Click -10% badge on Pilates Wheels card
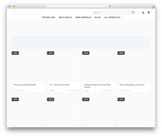Screen dimensions: 162x137 pyautogui.click(x=86, y=53)
